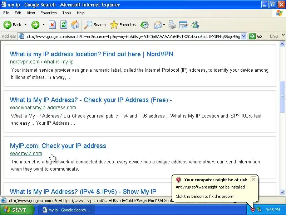
Task: Open the Mail button dropdown arrow
Action: (x=164, y=25)
